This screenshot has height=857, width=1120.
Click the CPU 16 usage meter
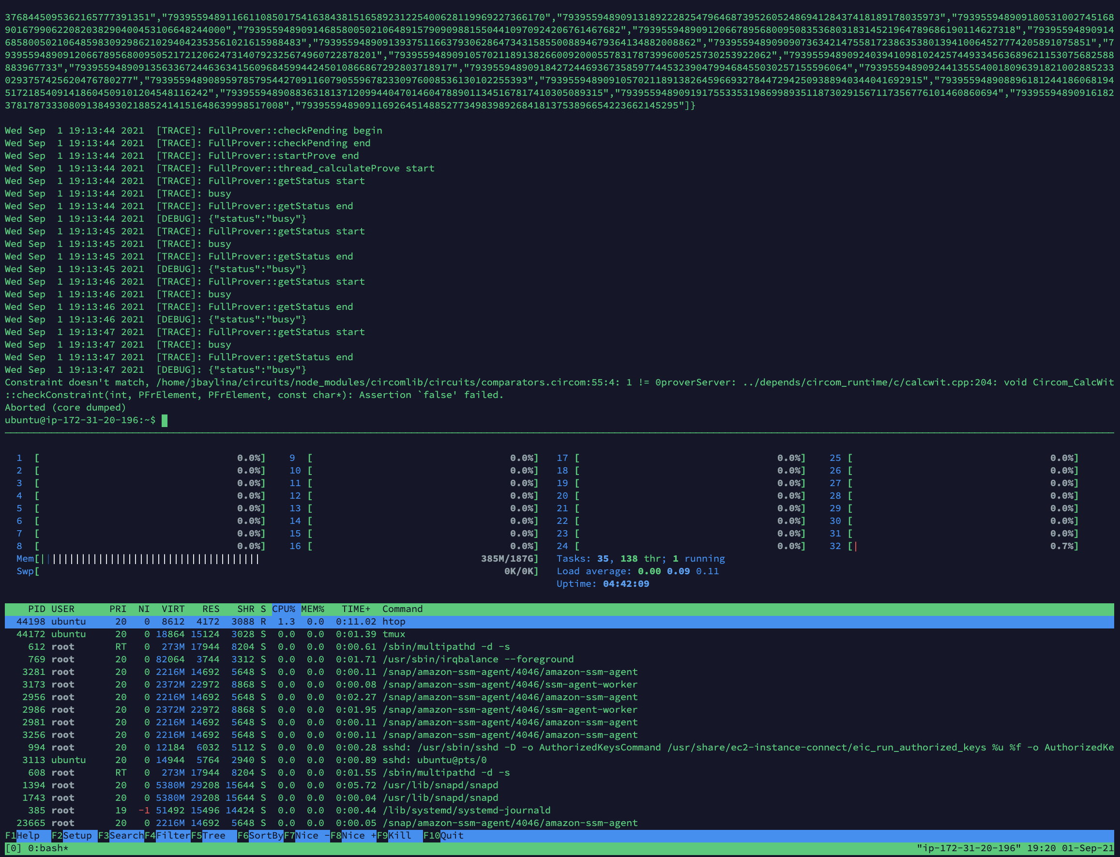click(414, 546)
